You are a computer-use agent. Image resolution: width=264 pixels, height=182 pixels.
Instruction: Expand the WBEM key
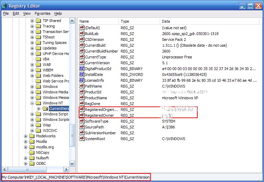point(32,70)
